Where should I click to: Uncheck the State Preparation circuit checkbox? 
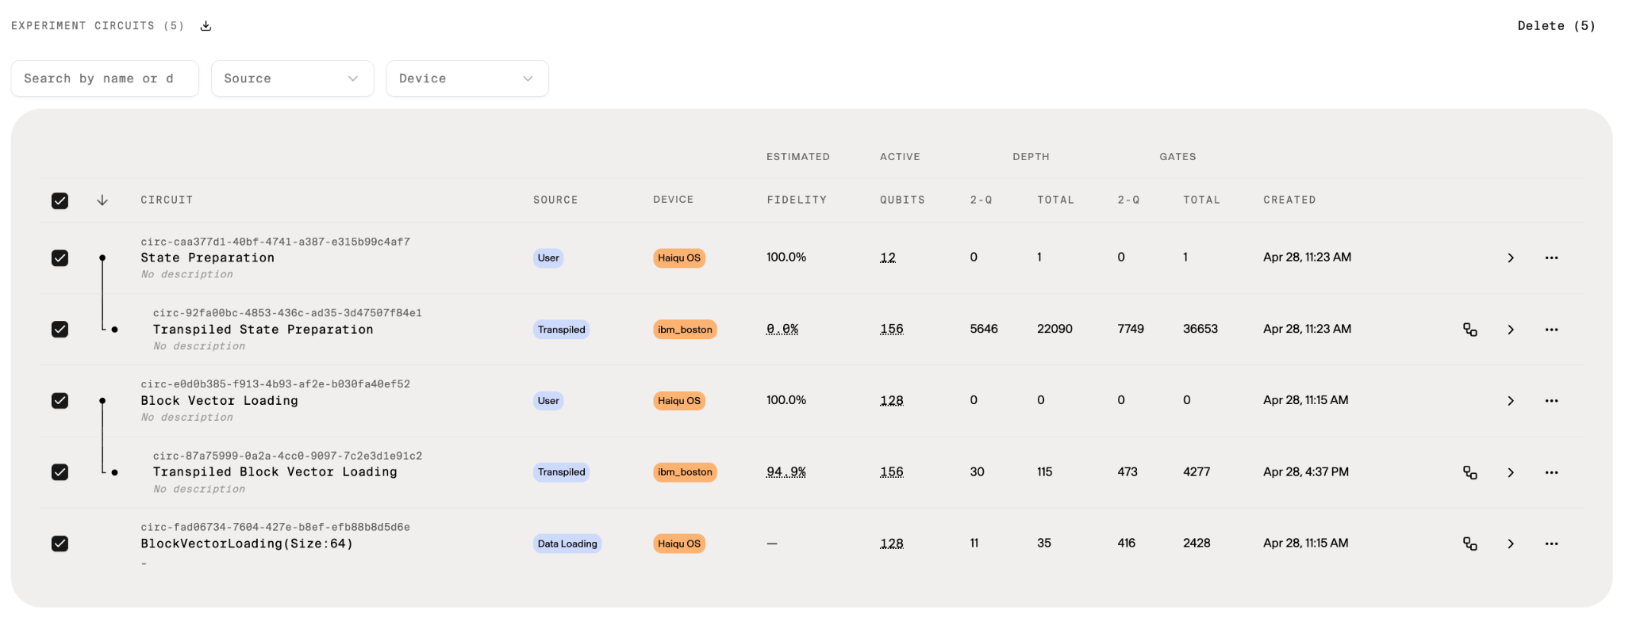tap(60, 258)
